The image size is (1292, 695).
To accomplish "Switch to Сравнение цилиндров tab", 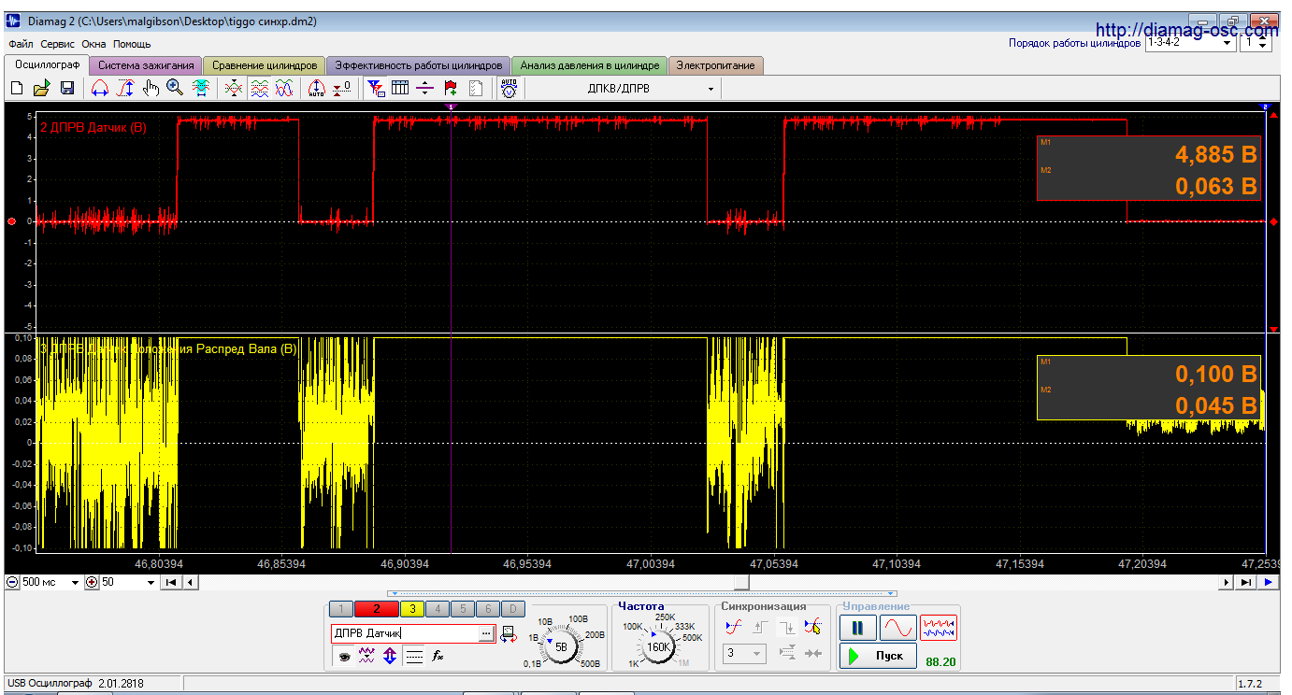I will point(265,65).
